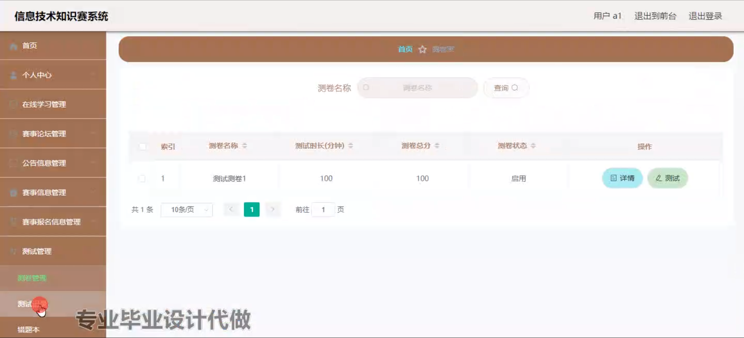Click the 操作 column header
Viewport: 744px width, 338px height.
[645, 147]
